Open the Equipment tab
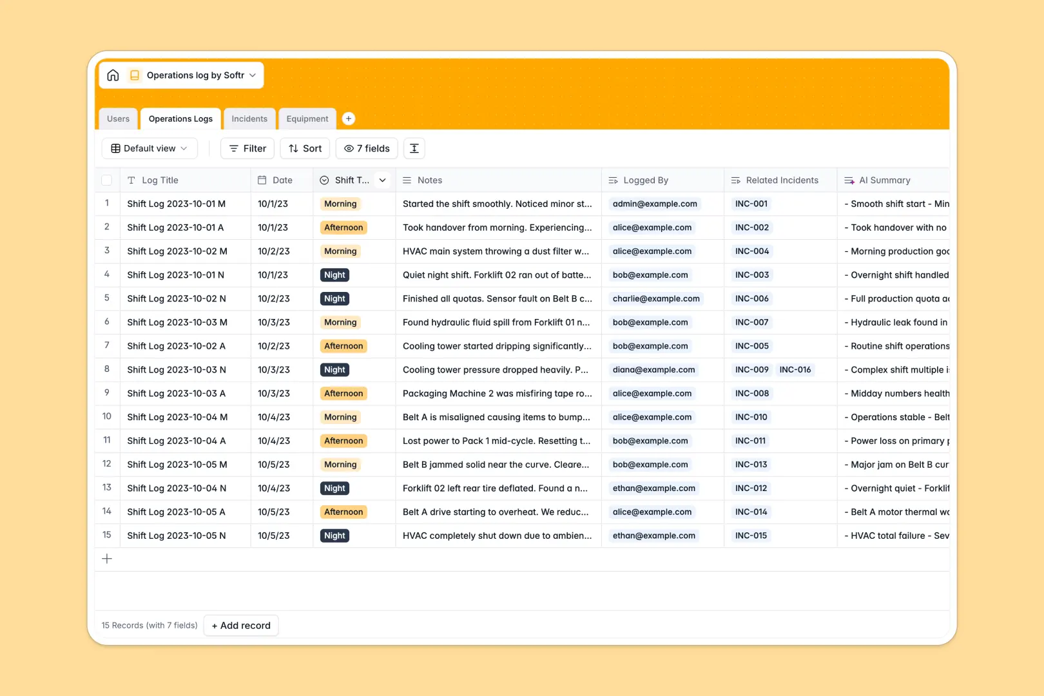 pos(307,119)
